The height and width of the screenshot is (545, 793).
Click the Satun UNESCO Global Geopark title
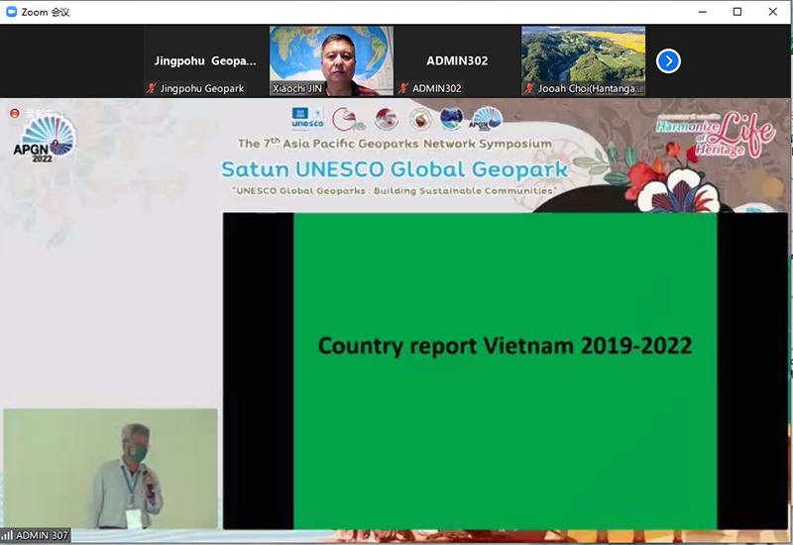click(x=394, y=168)
